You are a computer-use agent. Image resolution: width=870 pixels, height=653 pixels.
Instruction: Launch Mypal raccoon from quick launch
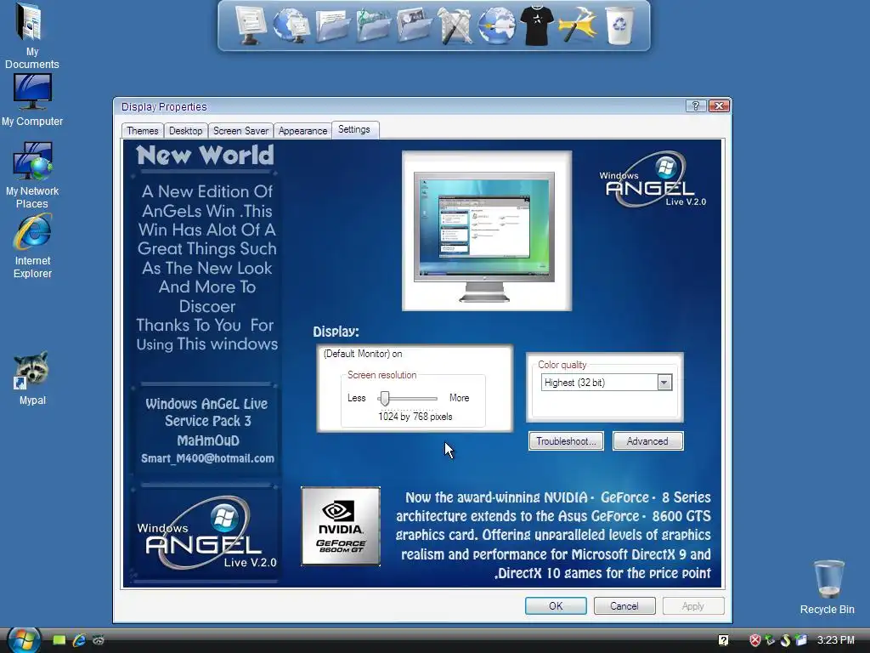pyautogui.click(x=99, y=640)
